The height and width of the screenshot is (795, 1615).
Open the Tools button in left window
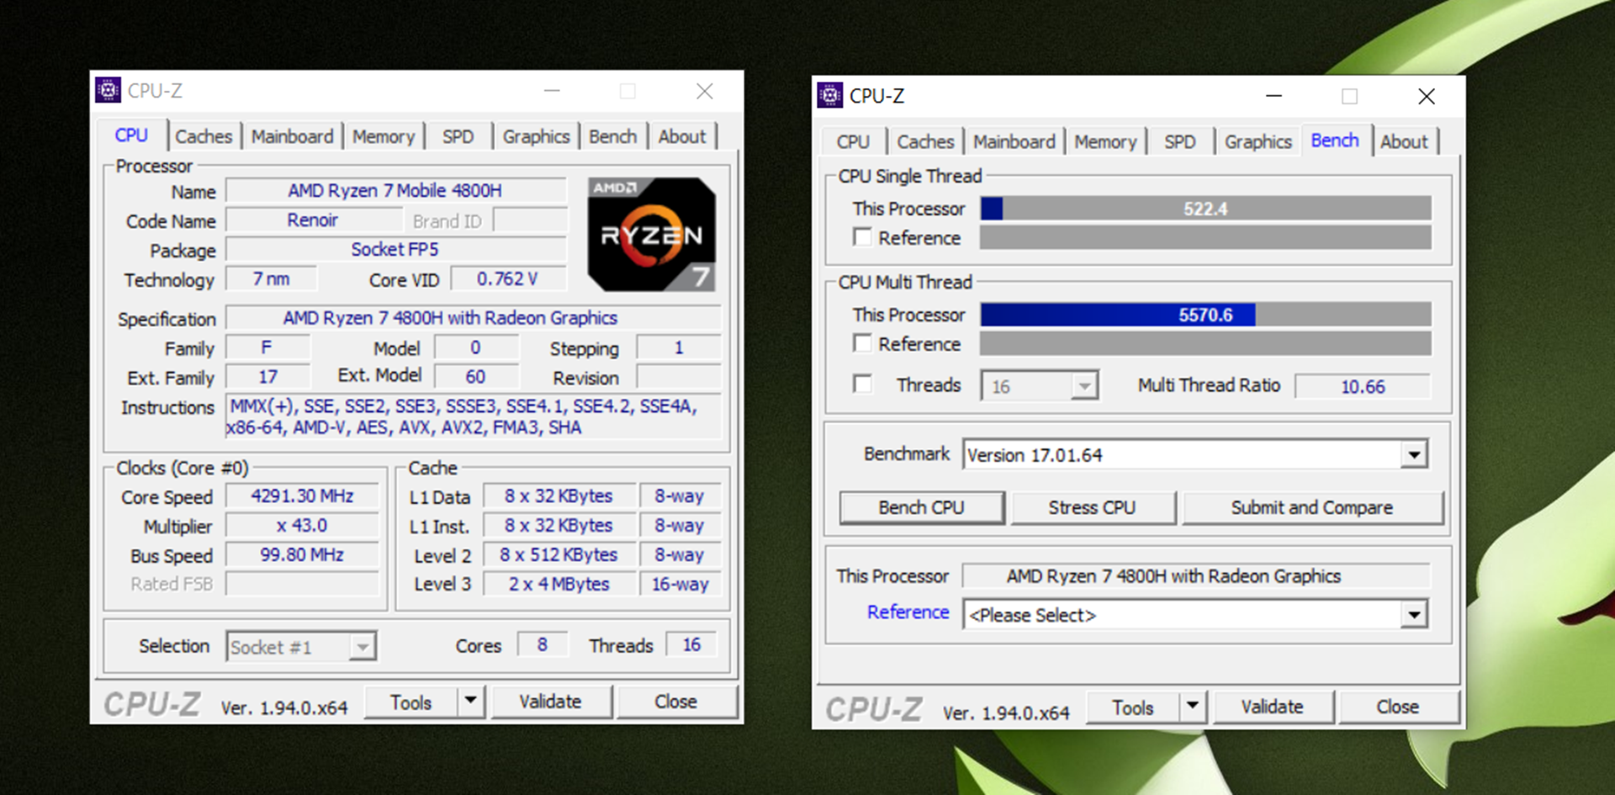coord(411,701)
